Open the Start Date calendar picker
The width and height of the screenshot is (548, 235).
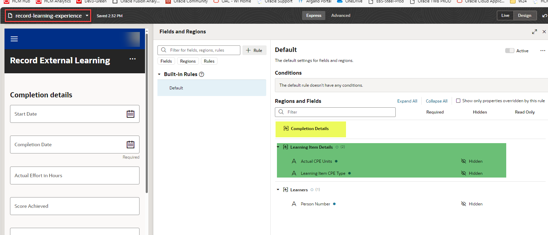pos(131,114)
